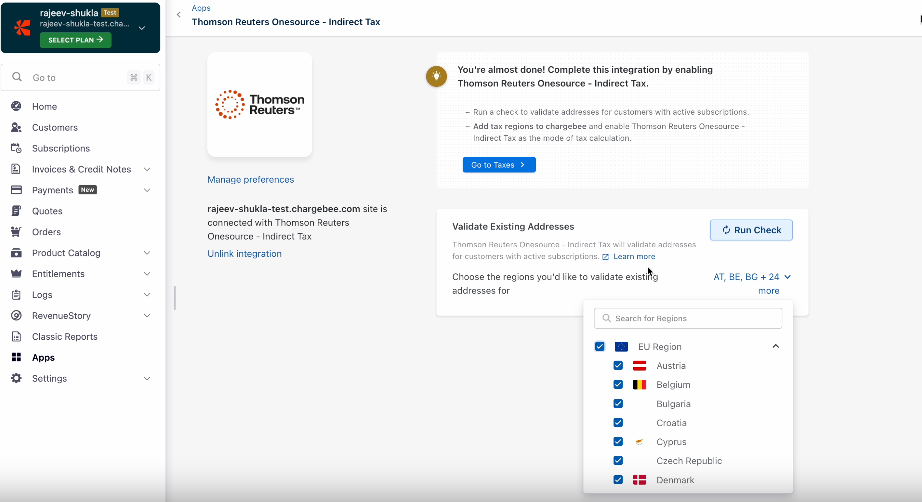Click the Subscriptions calendar icon
This screenshot has height=502, width=922.
pyautogui.click(x=16, y=148)
